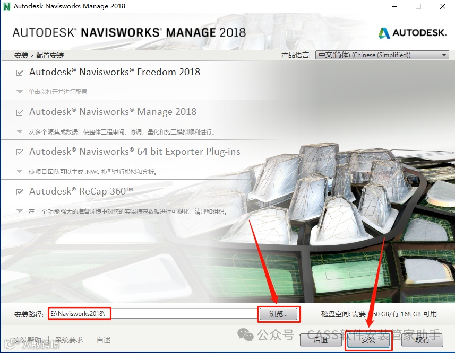
Task: Uncheck Autodesk Navisworks Freedom 2018 checkbox
Action: (x=20, y=73)
